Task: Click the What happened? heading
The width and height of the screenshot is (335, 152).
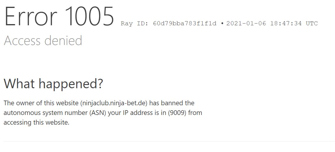Action: tap(53, 83)
